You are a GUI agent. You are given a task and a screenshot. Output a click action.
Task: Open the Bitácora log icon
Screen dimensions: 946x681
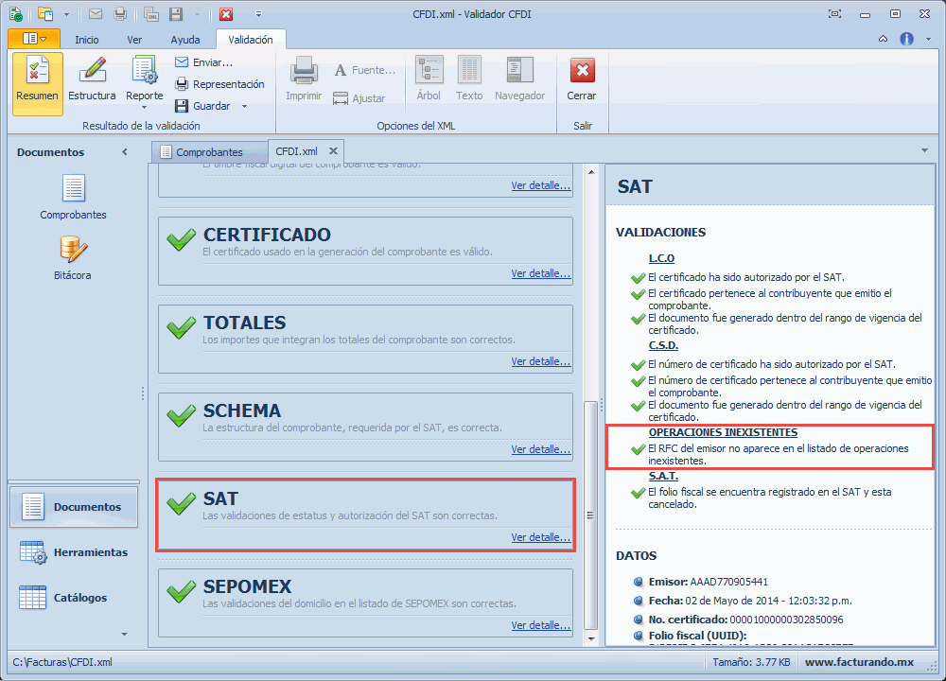73,250
